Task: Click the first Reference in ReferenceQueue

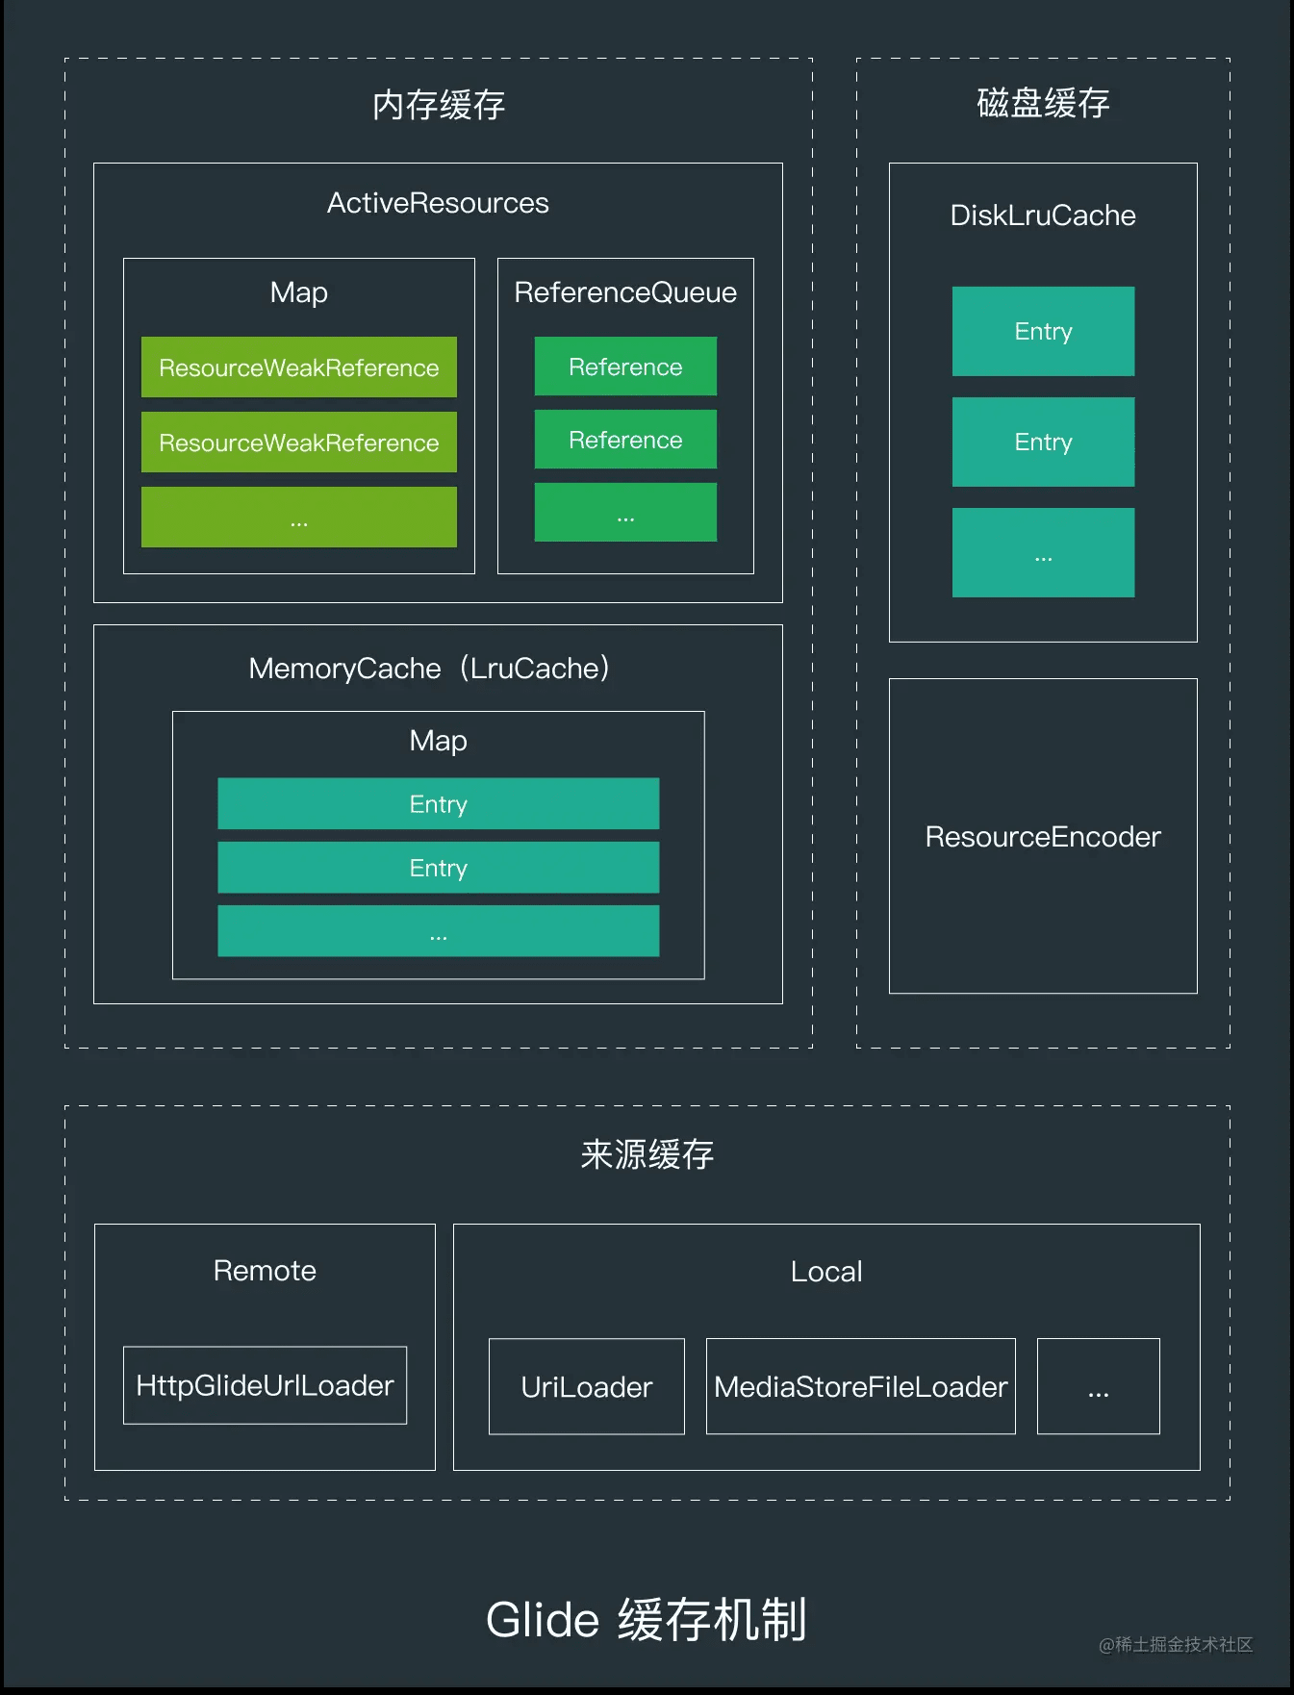Action: click(625, 367)
